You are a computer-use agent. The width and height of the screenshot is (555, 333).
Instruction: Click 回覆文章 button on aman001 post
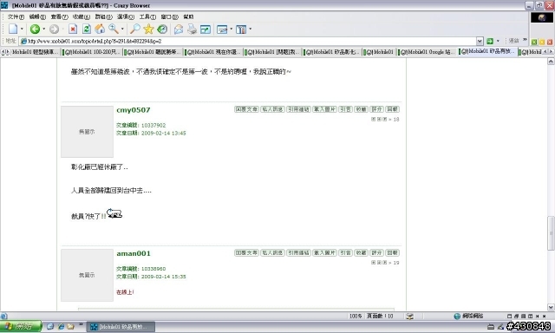[x=246, y=252]
